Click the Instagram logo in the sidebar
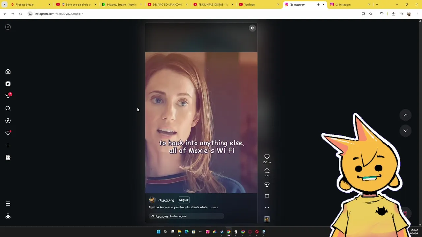Screen dimensions: 422x237 pyautogui.click(x=8, y=27)
